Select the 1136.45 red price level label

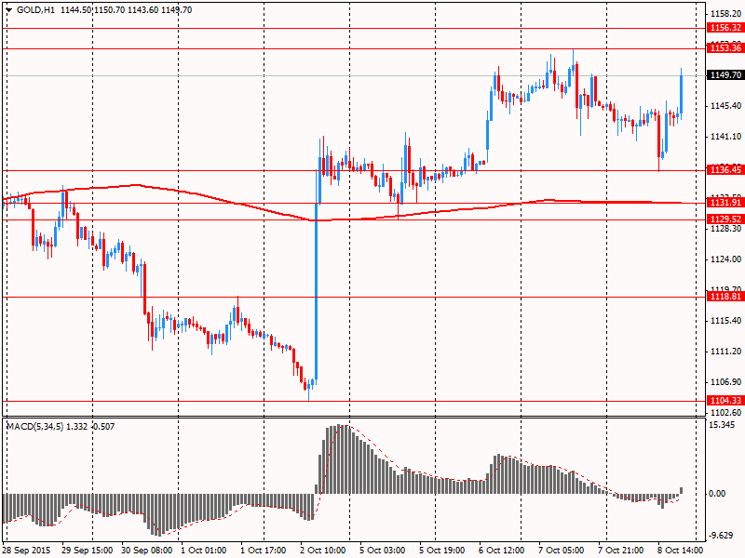725,170
